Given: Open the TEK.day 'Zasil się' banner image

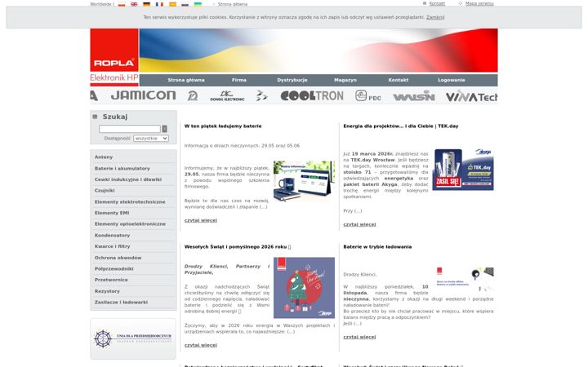Looking at the screenshot, I should click(463, 170).
